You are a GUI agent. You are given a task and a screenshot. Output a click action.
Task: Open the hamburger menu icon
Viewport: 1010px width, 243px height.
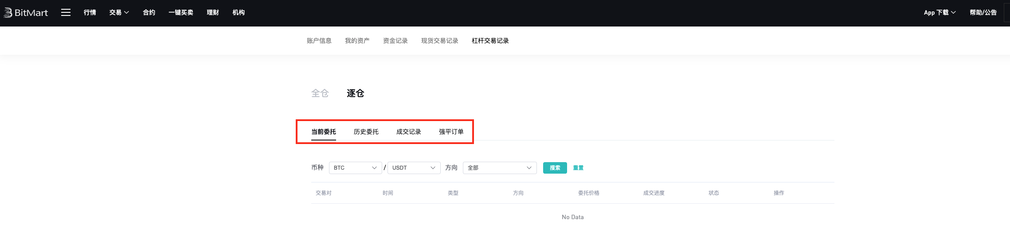[66, 13]
